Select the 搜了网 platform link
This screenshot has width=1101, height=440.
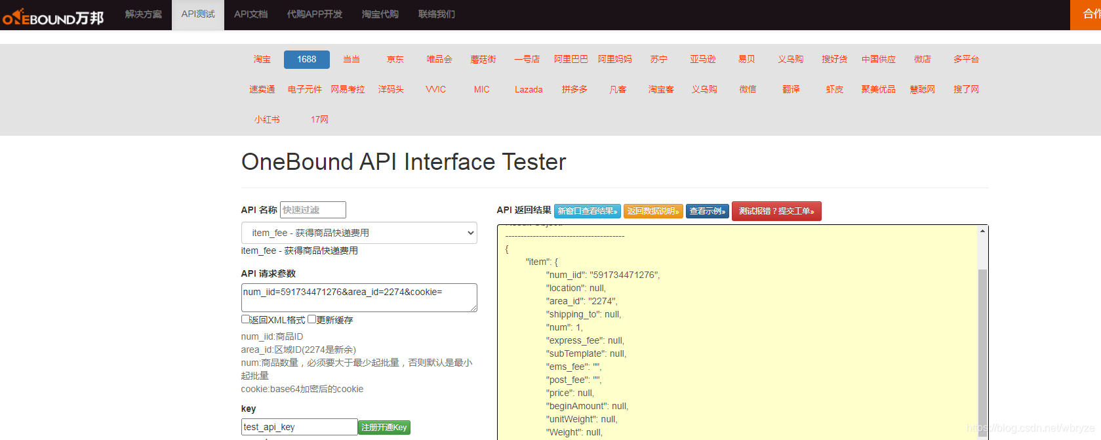[967, 89]
